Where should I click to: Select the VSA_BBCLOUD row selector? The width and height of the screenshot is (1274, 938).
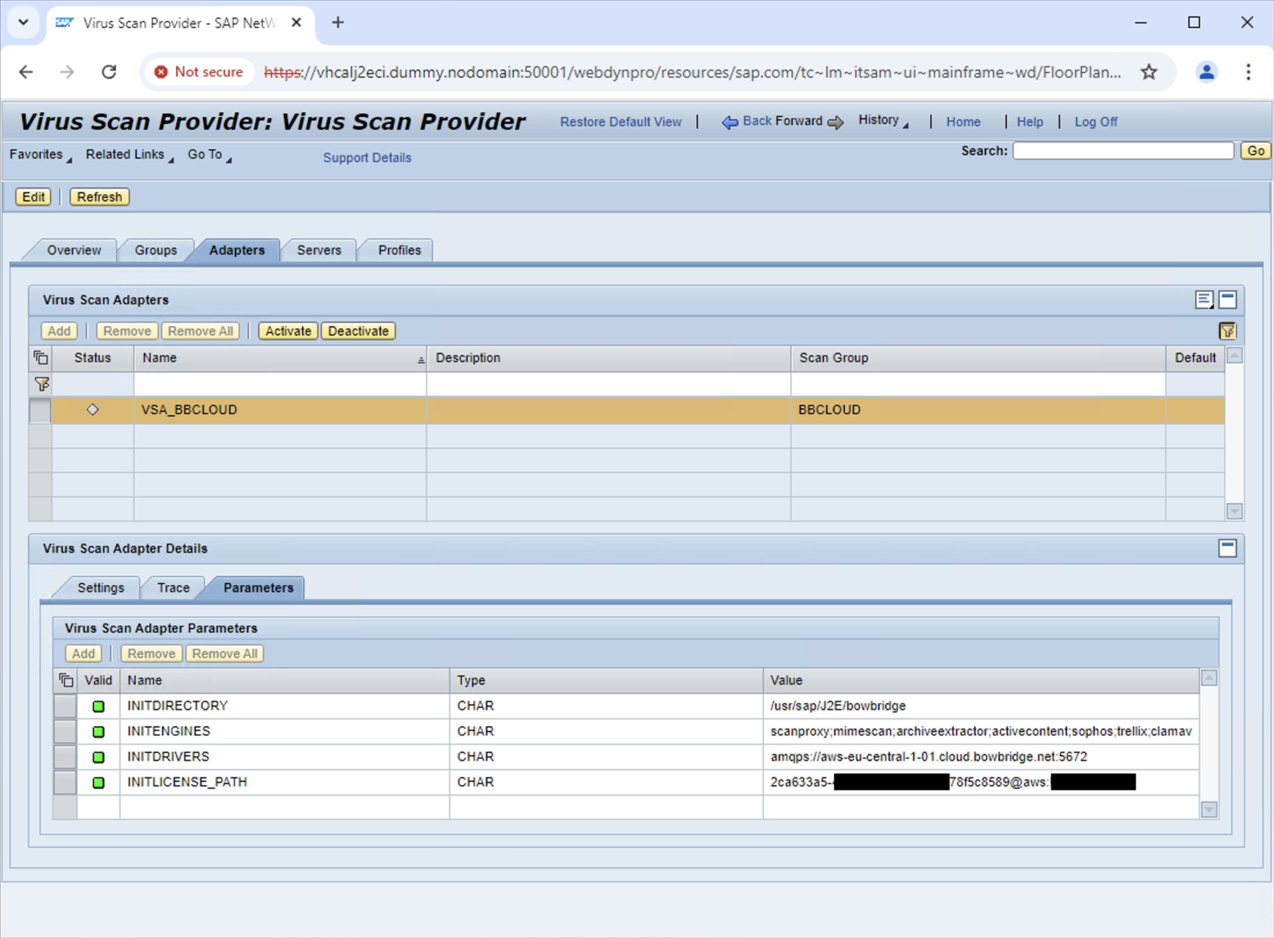[40, 410]
